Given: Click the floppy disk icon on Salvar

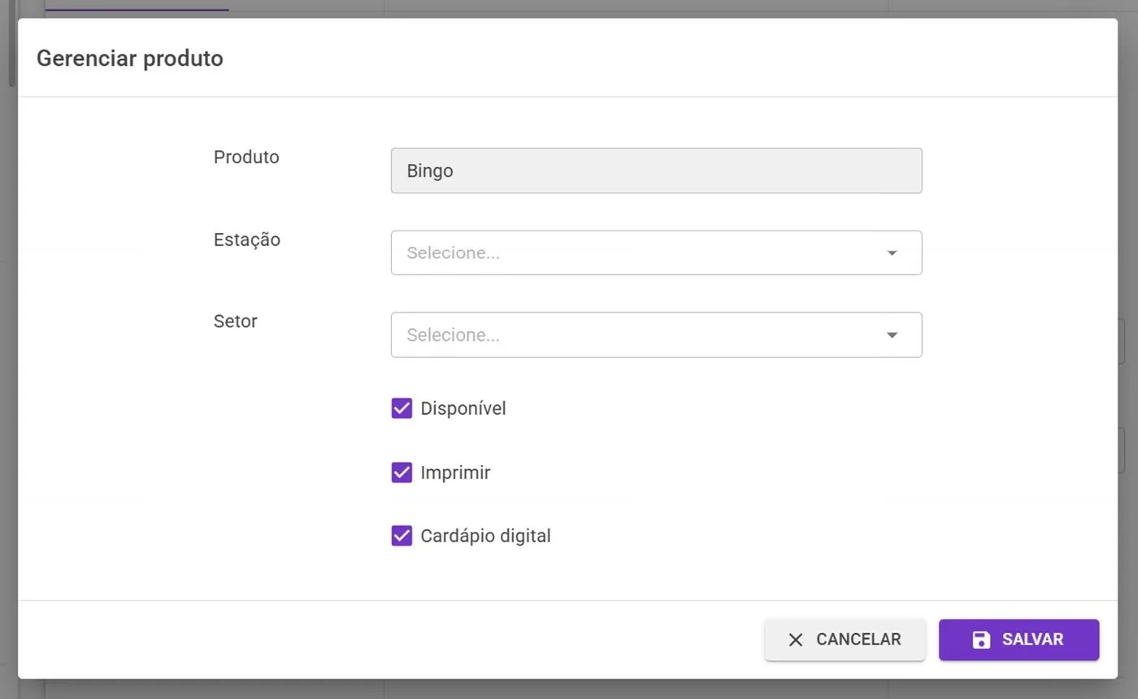Looking at the screenshot, I should 981,640.
